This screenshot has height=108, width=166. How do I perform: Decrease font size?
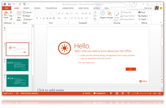pos(63,13)
